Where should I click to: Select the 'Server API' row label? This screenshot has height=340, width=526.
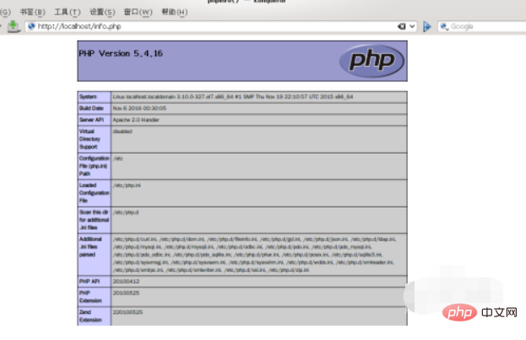91,120
